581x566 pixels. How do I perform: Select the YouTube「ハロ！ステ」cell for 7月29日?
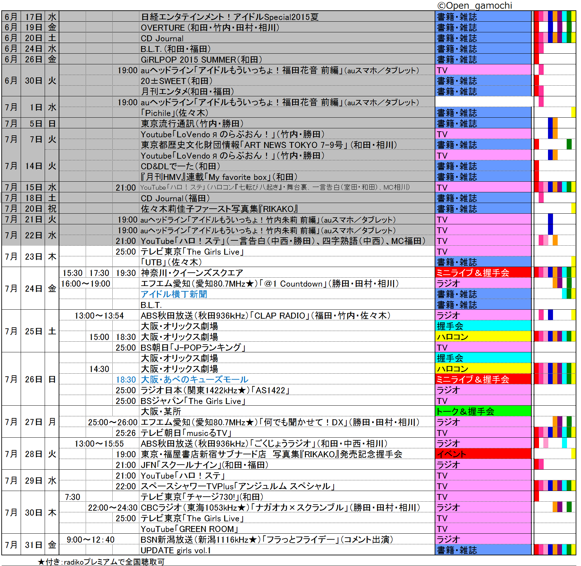[287, 475]
